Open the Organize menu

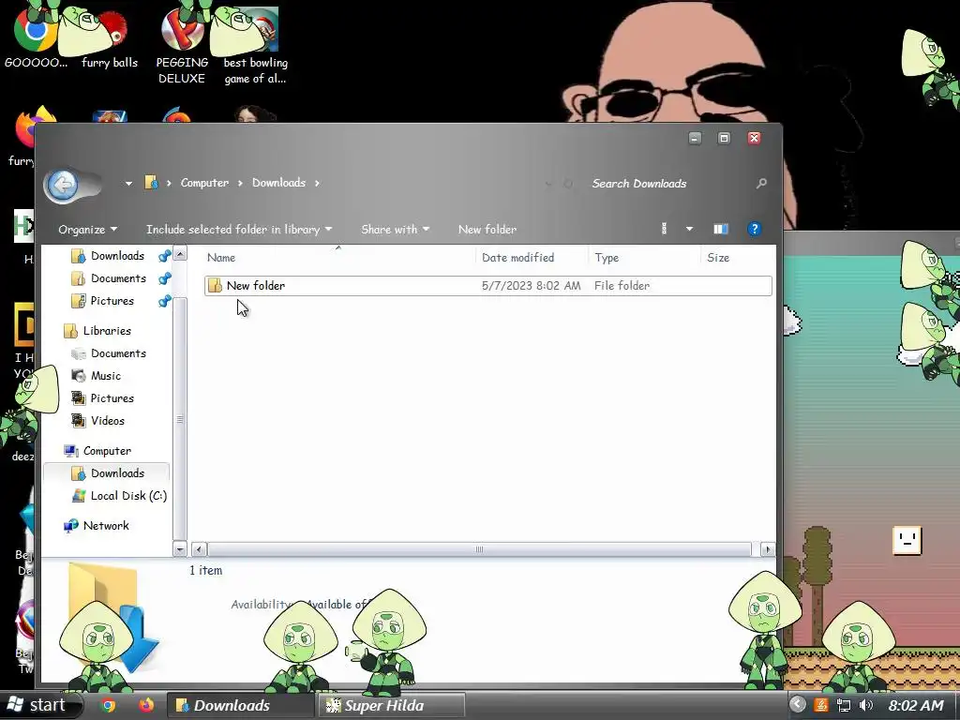tap(87, 230)
